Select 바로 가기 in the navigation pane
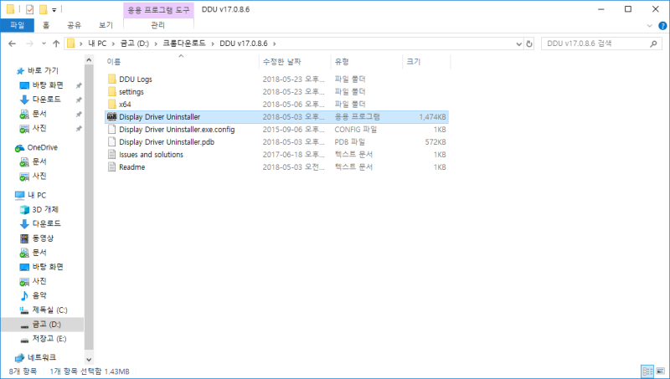This screenshot has width=670, height=379. (x=43, y=70)
